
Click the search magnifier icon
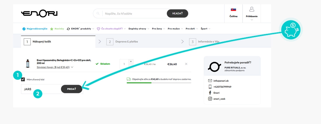click(98, 13)
